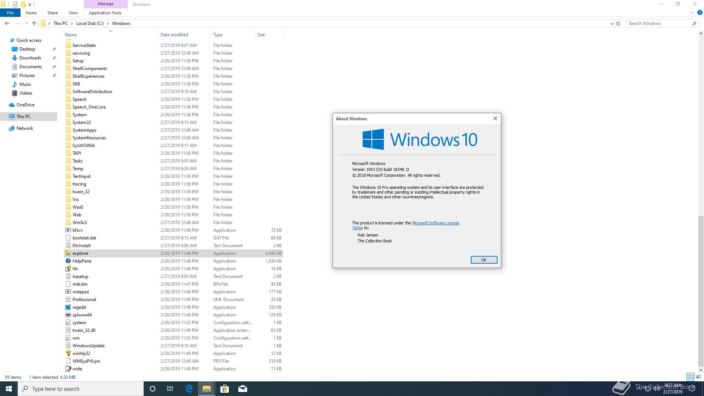
Task: Open Action Center notification icon
Action: [x=692, y=389]
